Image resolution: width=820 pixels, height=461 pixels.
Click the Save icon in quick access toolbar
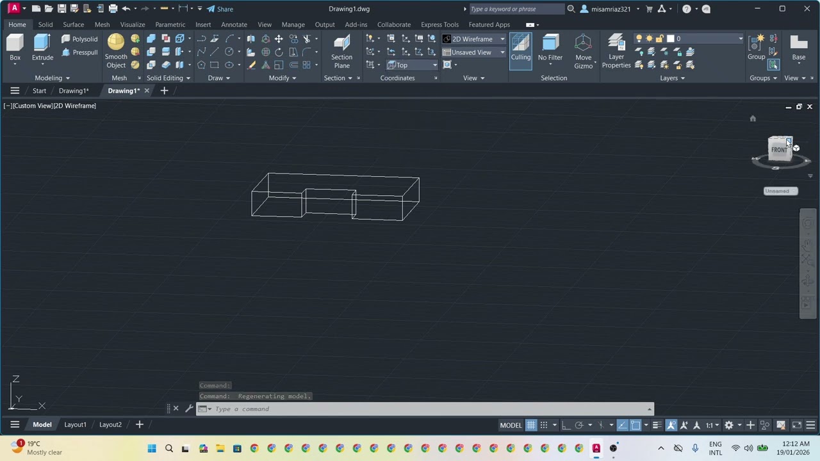coord(61,9)
